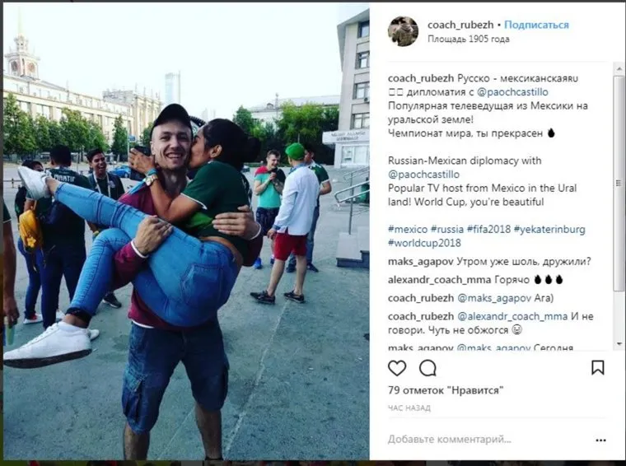Show who liked via 79 отметок "Нравится"

(x=446, y=390)
